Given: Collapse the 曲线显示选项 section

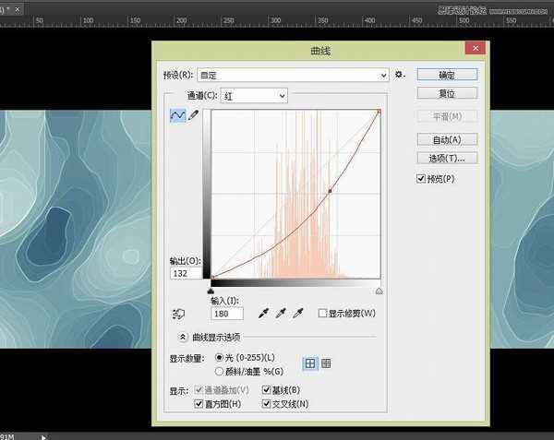Looking at the screenshot, I should [x=183, y=338].
